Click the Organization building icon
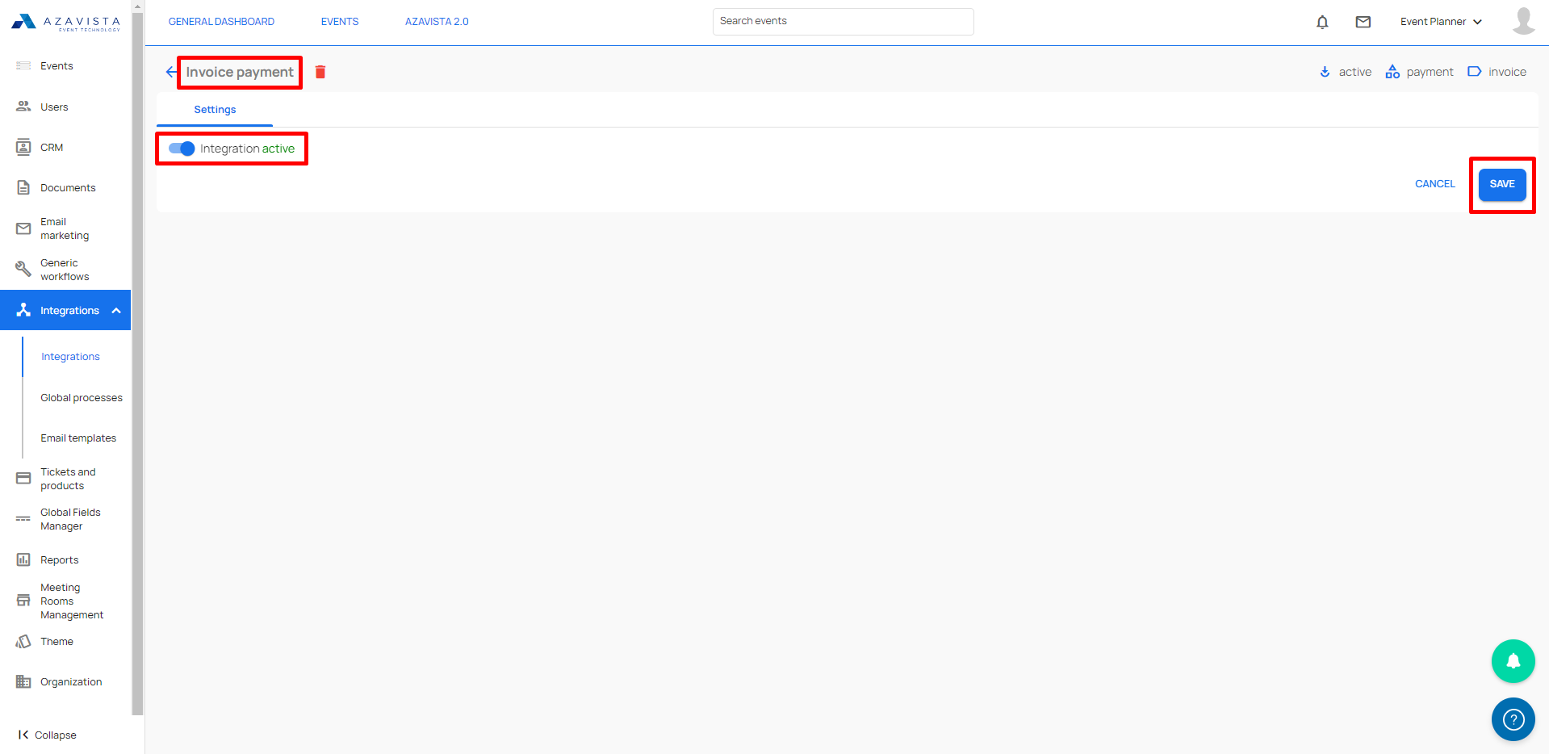Image resolution: width=1549 pixels, height=754 pixels. pyautogui.click(x=23, y=681)
